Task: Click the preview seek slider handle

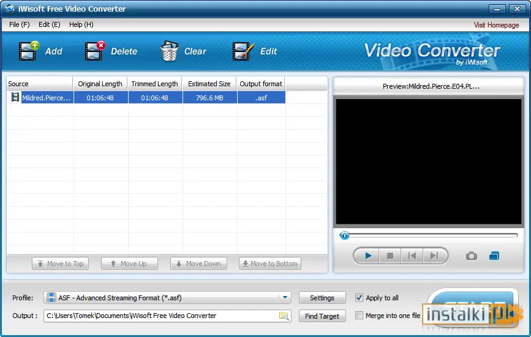Action: pos(344,235)
